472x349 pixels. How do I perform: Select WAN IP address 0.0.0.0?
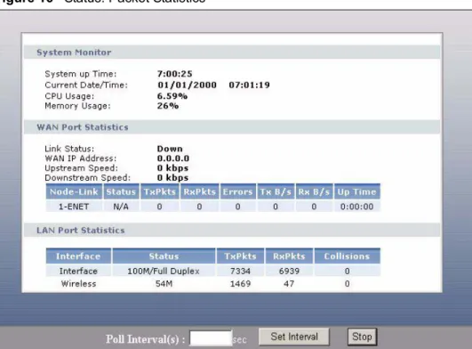click(x=173, y=158)
